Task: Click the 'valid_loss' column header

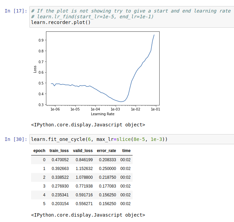Action: click(x=83, y=151)
